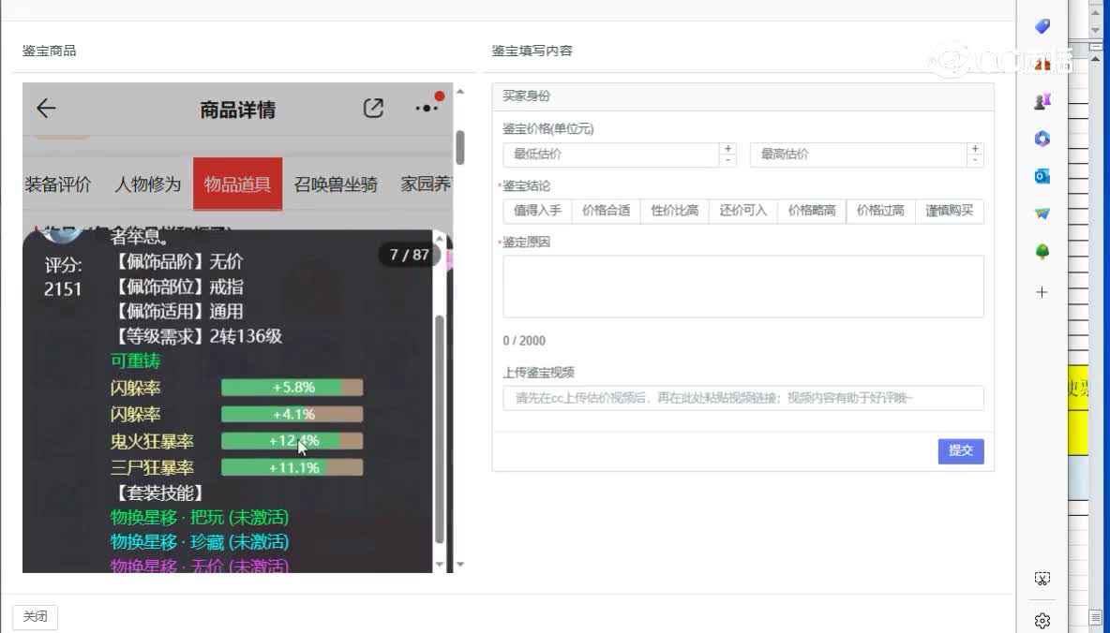Open the contacts/people icon in sidebar

1042,101
